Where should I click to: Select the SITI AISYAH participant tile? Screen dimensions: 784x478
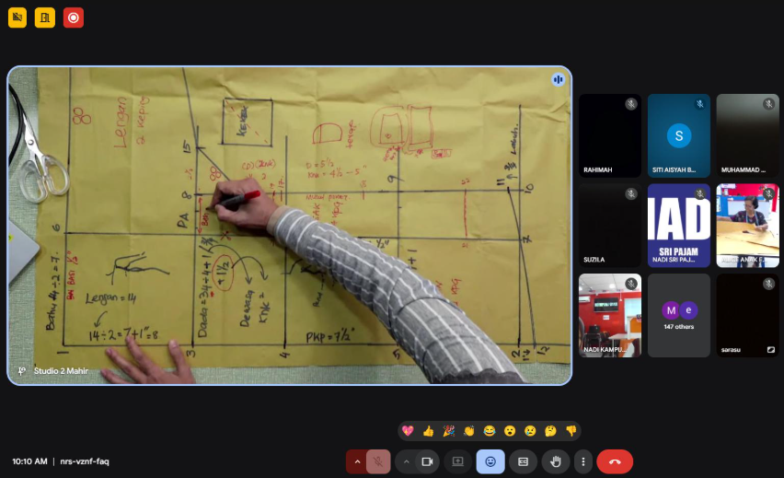pyautogui.click(x=679, y=135)
